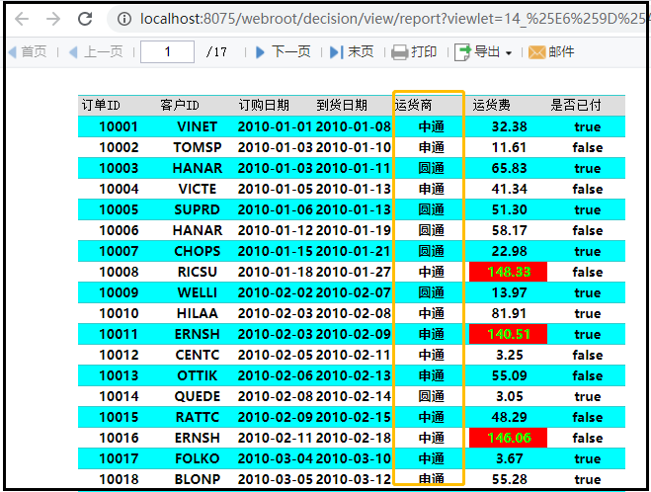The height and width of the screenshot is (492, 651).
Task: Click freight value 3.25
Action: click(x=510, y=355)
